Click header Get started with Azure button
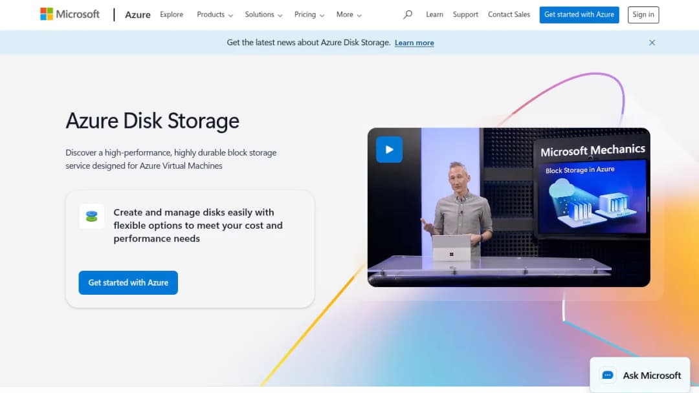The height and width of the screenshot is (393, 699). point(579,15)
